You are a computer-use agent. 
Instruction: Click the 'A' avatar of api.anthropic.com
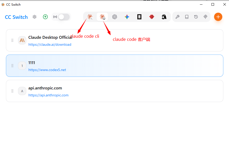coord(22,91)
